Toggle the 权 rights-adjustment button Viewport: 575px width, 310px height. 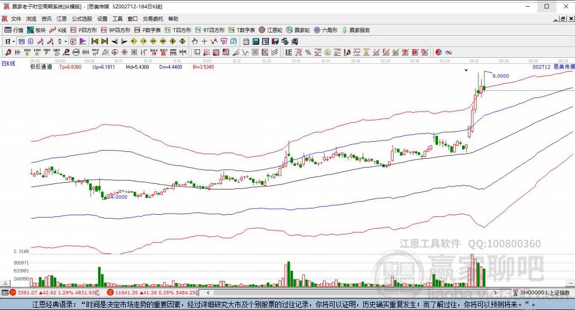pyautogui.click(x=74, y=41)
